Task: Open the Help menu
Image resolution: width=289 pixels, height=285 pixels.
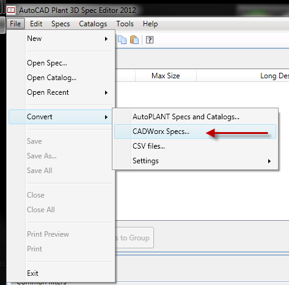Action: (150, 24)
